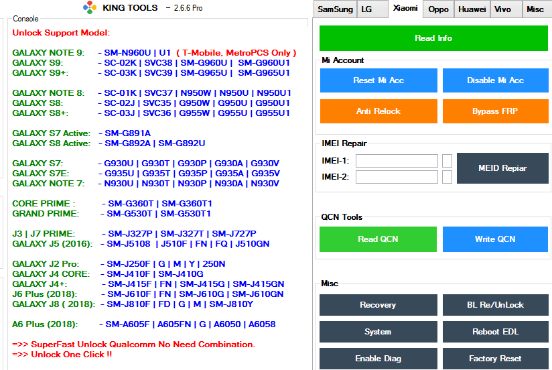Click the Enable Diag button
Viewport: 552px width, 370px height.
[x=378, y=359]
